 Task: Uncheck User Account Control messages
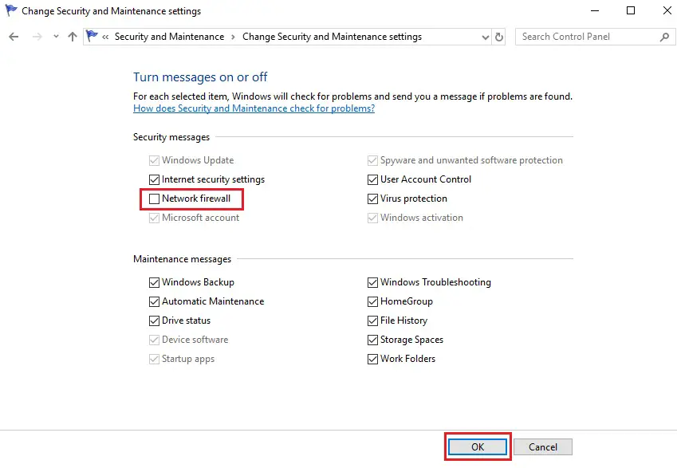pyautogui.click(x=372, y=179)
